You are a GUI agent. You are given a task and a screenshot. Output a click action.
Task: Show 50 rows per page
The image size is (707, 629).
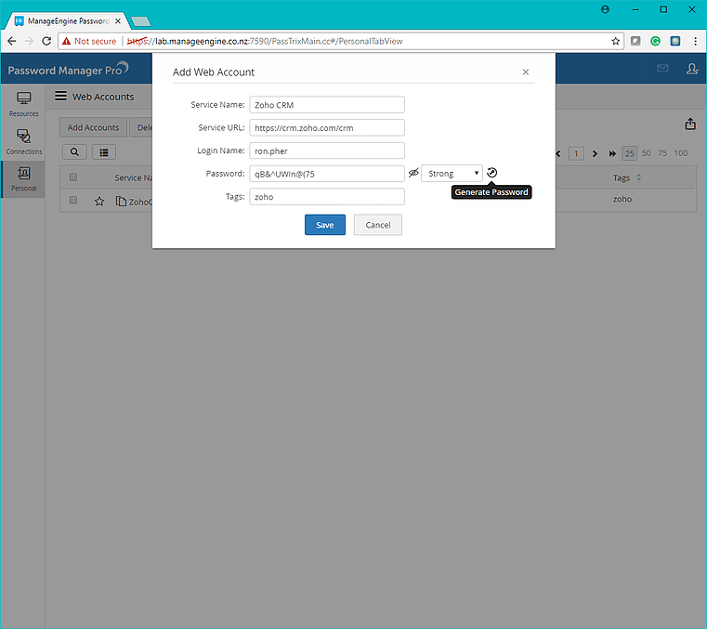pos(646,153)
